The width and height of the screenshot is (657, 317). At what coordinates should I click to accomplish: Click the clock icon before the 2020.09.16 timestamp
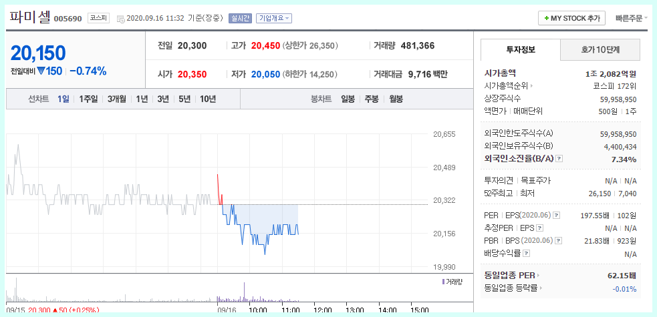[121, 19]
